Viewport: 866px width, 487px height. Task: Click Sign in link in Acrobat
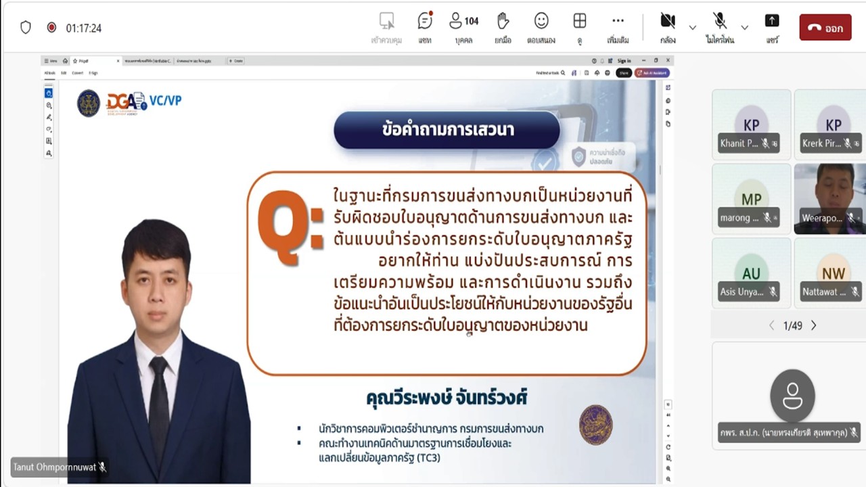click(x=624, y=61)
